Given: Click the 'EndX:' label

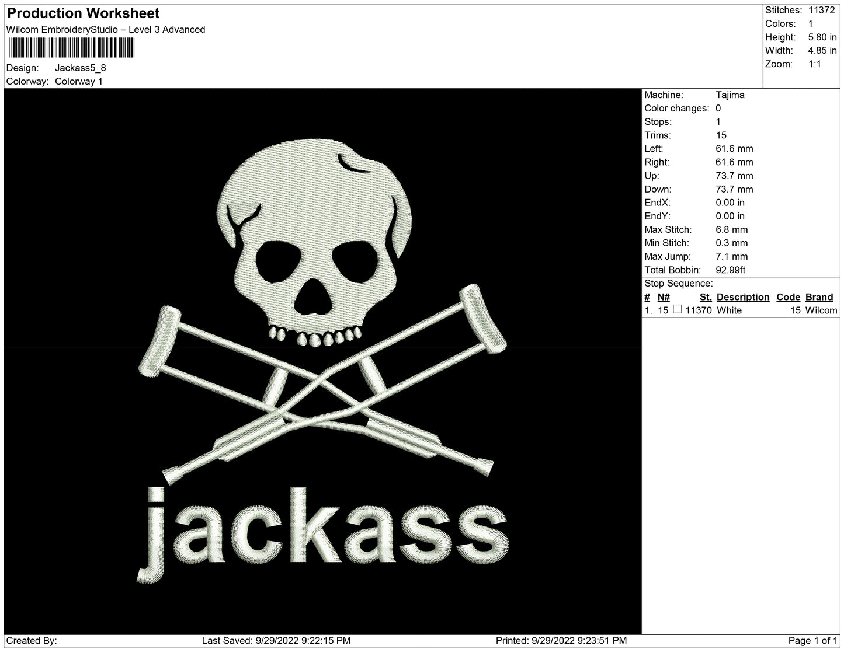Looking at the screenshot, I should [x=658, y=203].
